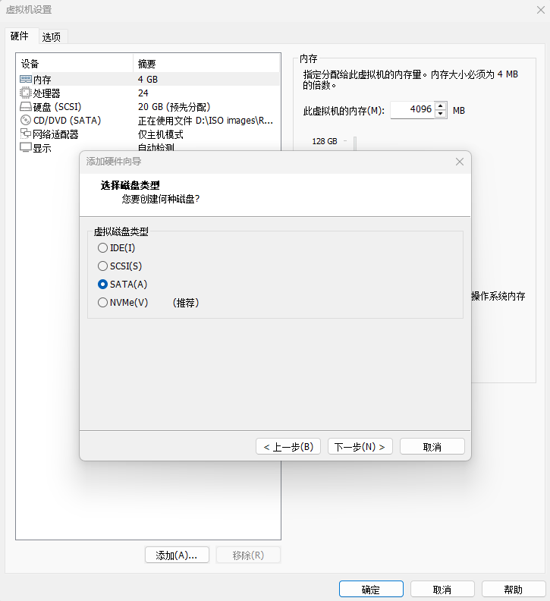550x601 pixels.
Task: Click the memory chip icon in device list
Action: [25, 80]
